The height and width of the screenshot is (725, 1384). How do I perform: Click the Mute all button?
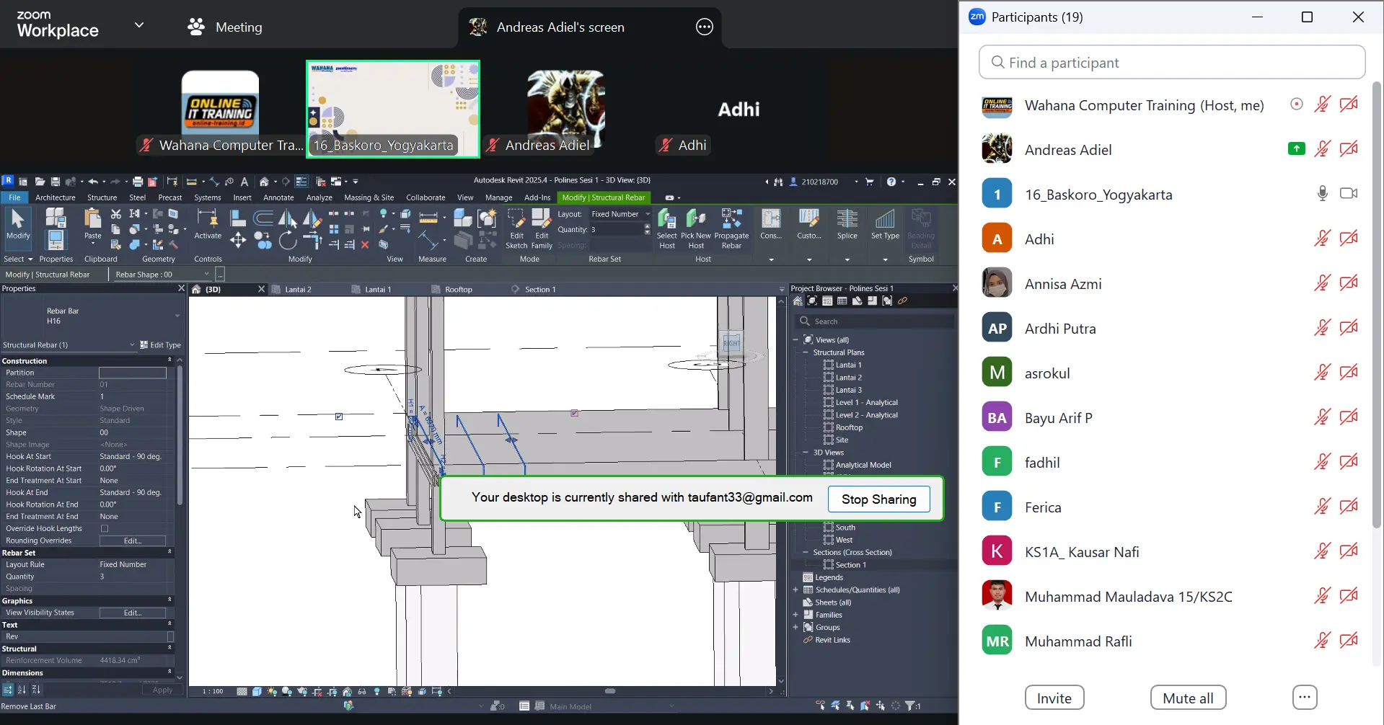(x=1188, y=698)
